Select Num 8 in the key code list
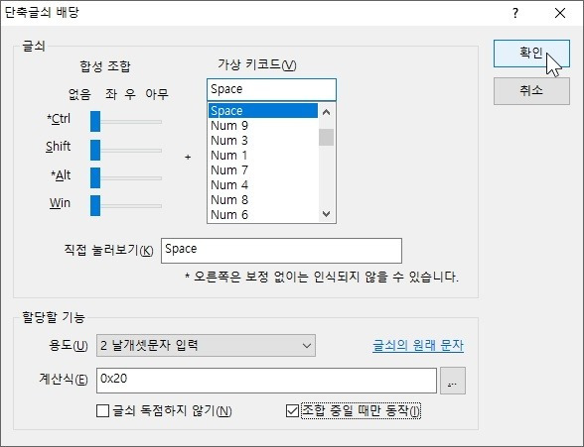 [x=263, y=200]
